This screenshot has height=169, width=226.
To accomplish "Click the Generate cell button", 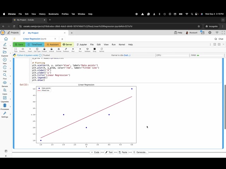I will tap(140, 152).
